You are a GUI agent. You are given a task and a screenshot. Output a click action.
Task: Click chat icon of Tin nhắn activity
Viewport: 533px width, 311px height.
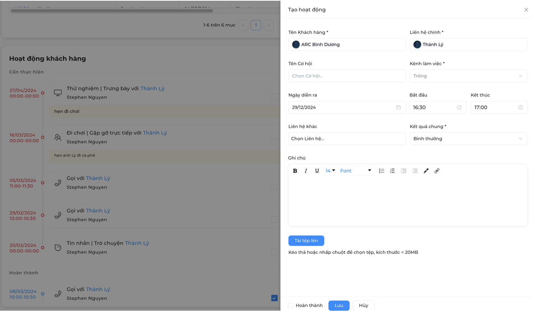pyautogui.click(x=58, y=247)
